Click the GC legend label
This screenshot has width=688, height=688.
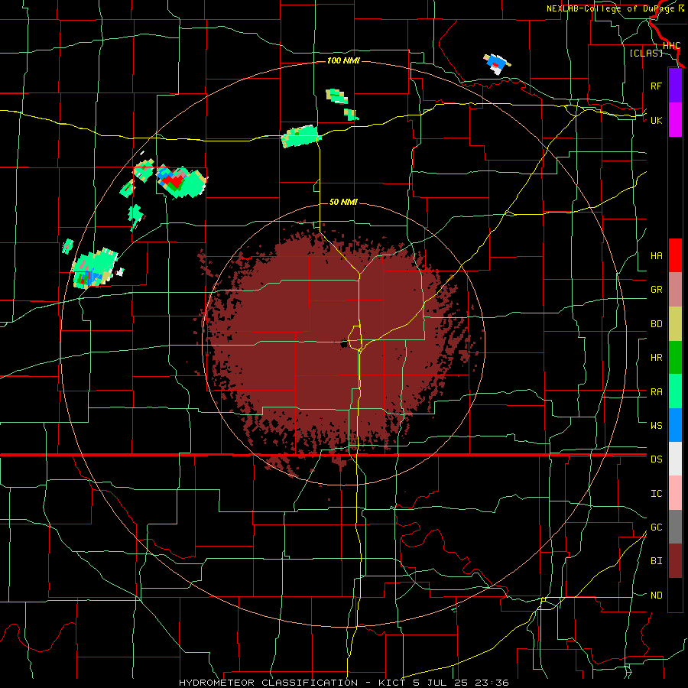tap(656, 527)
